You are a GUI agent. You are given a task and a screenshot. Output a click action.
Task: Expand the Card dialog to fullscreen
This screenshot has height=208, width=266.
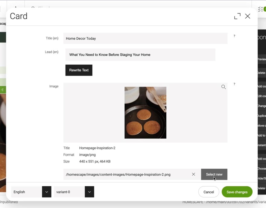[x=237, y=16]
